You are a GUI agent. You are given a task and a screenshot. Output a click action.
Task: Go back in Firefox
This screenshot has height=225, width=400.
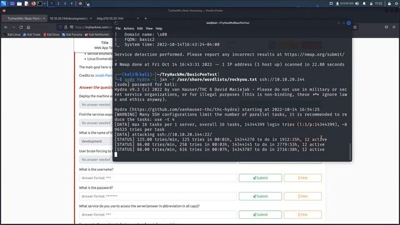point(6,27)
